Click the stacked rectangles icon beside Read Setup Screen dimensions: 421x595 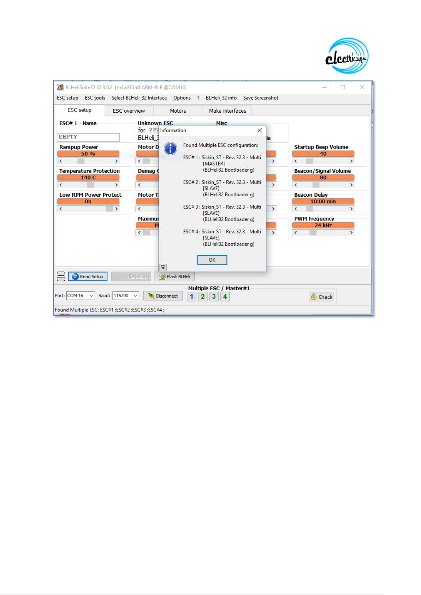pyautogui.click(x=61, y=276)
